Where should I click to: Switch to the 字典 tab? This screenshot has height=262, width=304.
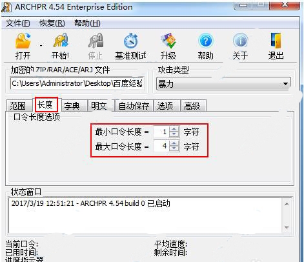pos(72,106)
